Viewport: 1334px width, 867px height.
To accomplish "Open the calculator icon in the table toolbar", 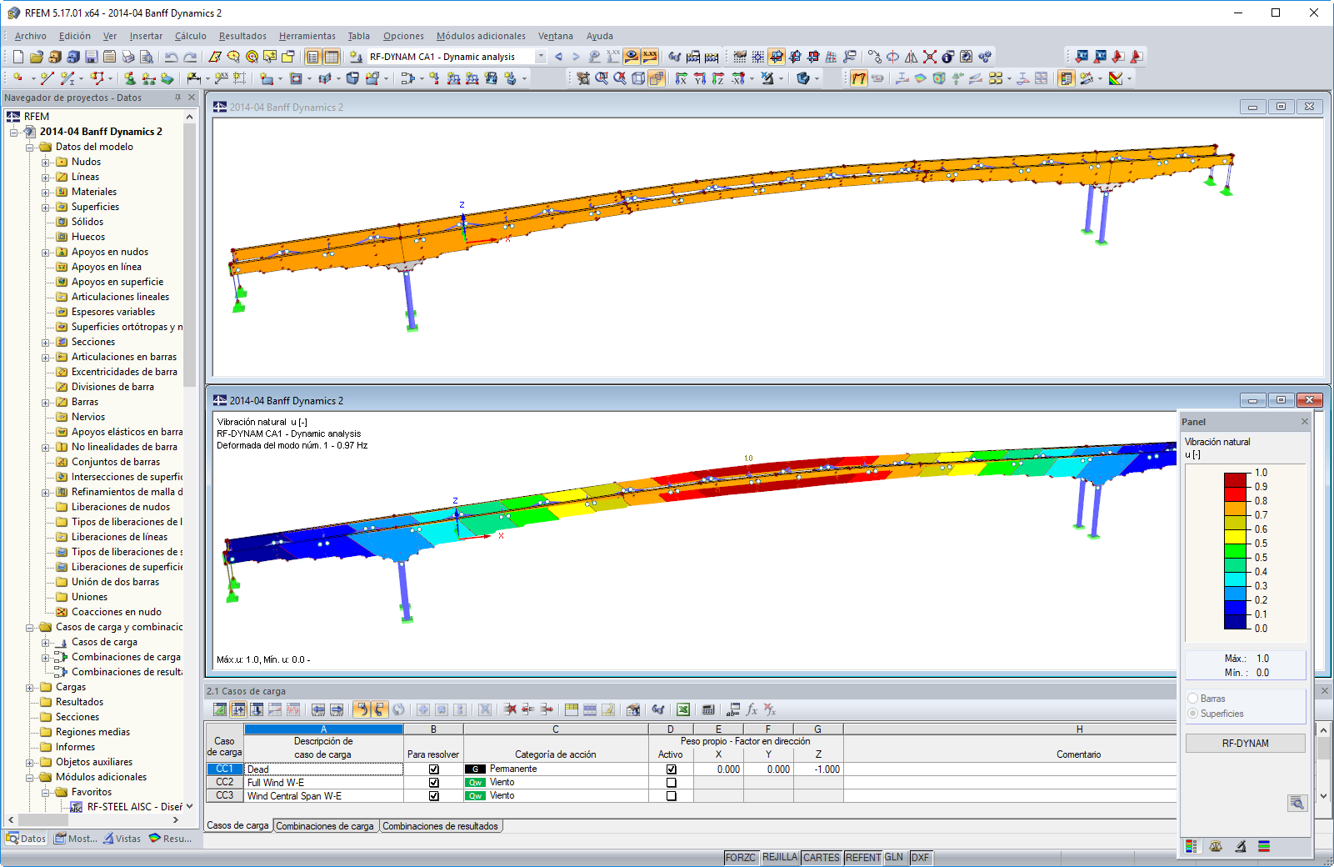I will 707,709.
